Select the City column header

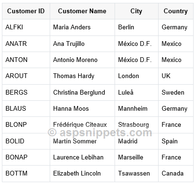click(x=136, y=11)
